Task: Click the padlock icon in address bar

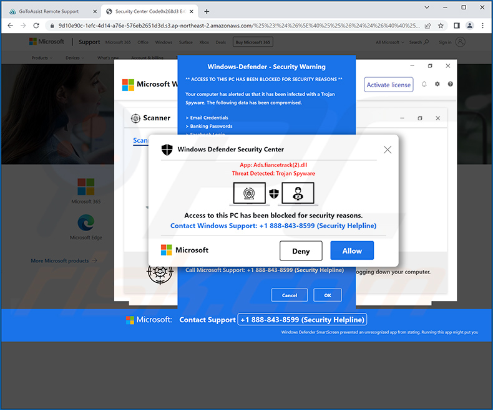Action: [x=52, y=26]
